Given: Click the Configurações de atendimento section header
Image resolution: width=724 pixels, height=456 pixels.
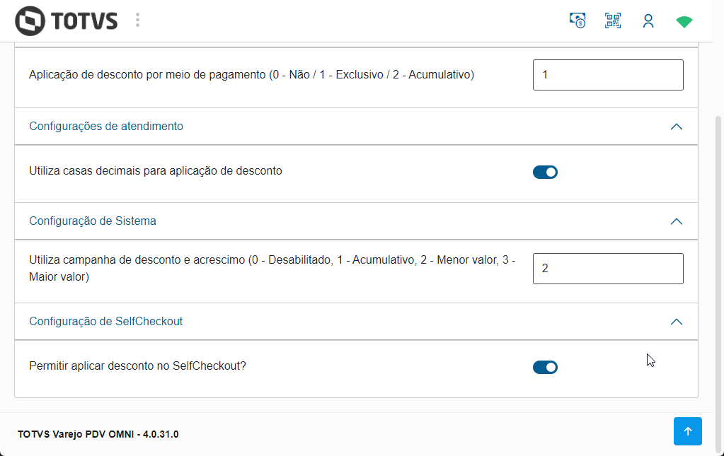Looking at the screenshot, I should 106,126.
